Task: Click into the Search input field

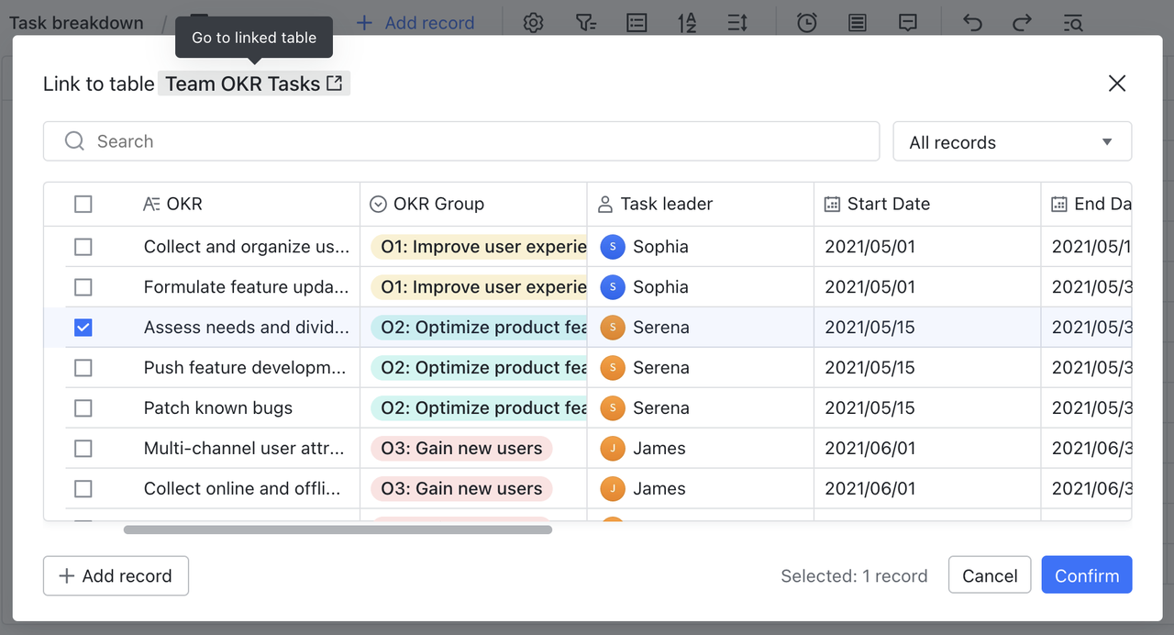Action: 477,141
